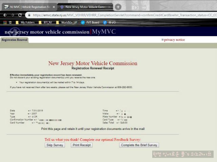This screenshot has height=162, width=217.
Task: Open the Apps grid bookmark icon
Action: tap(5, 22)
